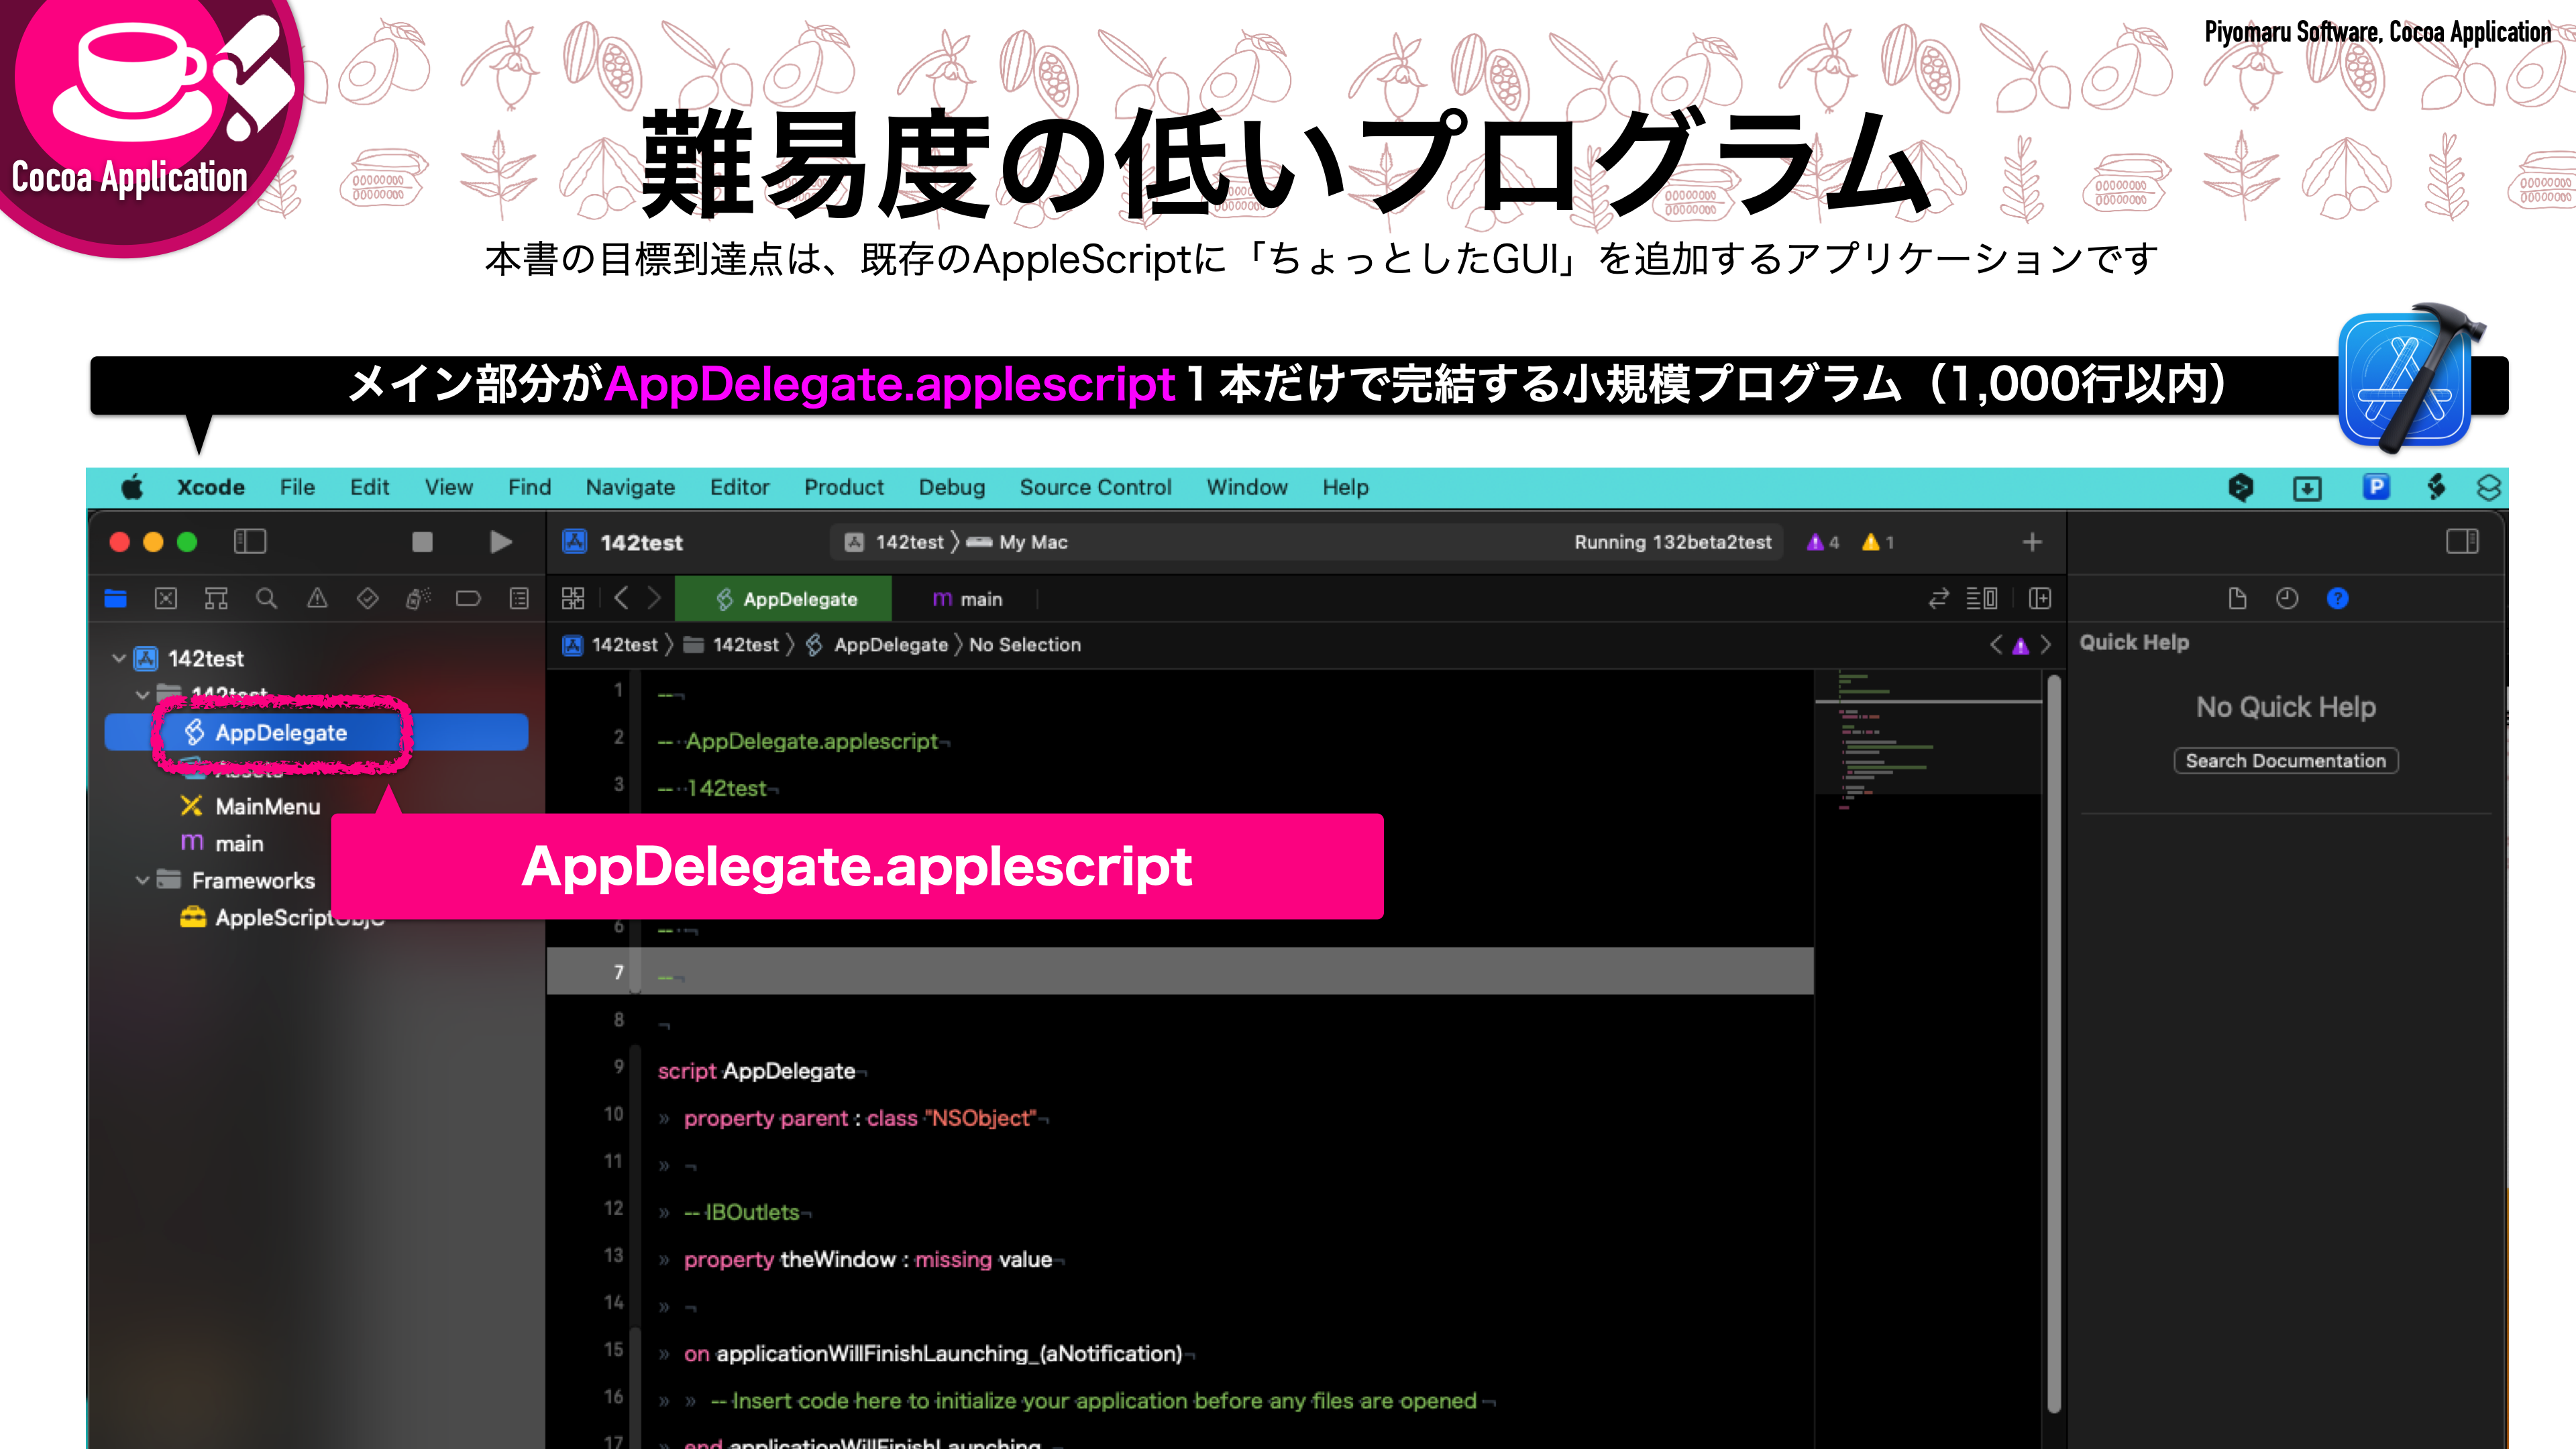Collapse the Frameworks group in navigator

(x=141, y=880)
